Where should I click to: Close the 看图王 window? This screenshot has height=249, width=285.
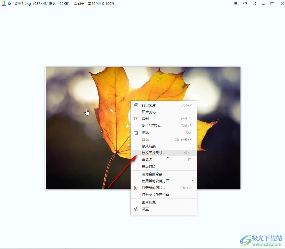point(282,4)
